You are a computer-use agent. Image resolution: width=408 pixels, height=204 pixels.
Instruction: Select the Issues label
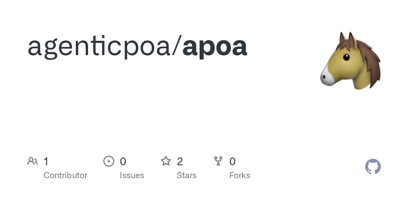point(132,175)
